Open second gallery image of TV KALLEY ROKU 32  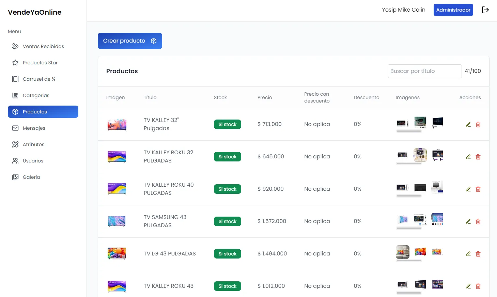click(420, 155)
